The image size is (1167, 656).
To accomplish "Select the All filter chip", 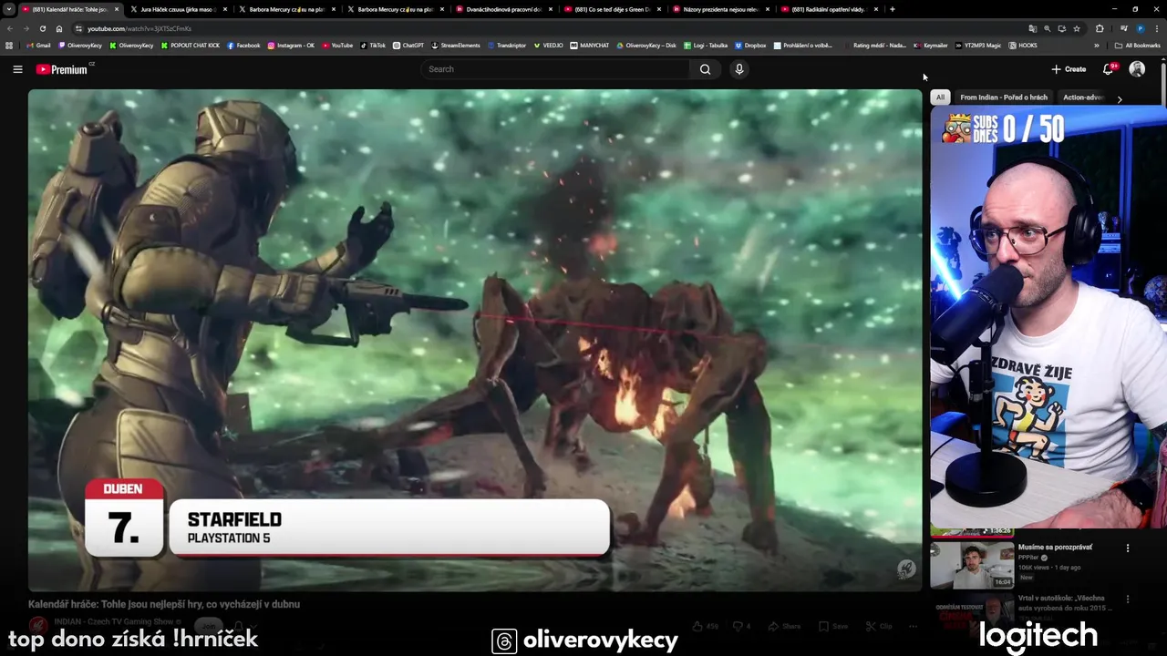I will coord(940,97).
